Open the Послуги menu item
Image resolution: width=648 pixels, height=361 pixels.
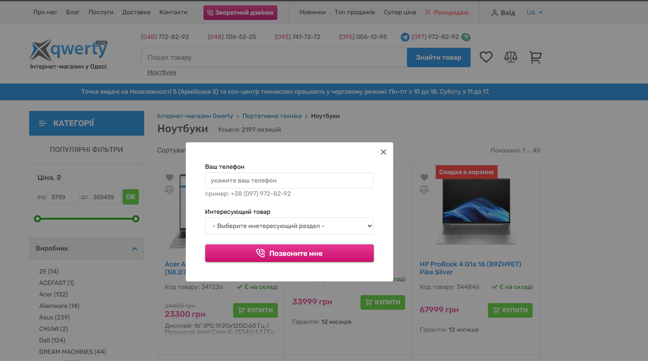(101, 12)
